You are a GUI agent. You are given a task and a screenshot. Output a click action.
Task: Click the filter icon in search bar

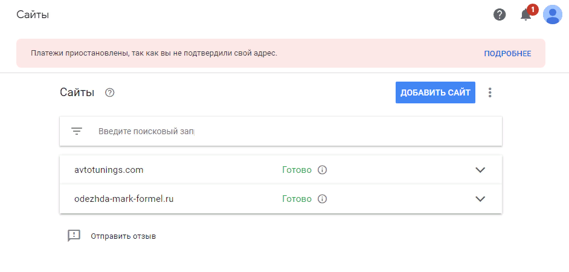click(x=77, y=131)
